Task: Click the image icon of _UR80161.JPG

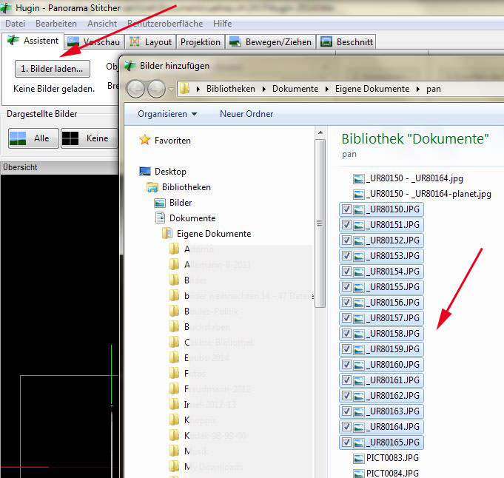Action: click(x=359, y=380)
